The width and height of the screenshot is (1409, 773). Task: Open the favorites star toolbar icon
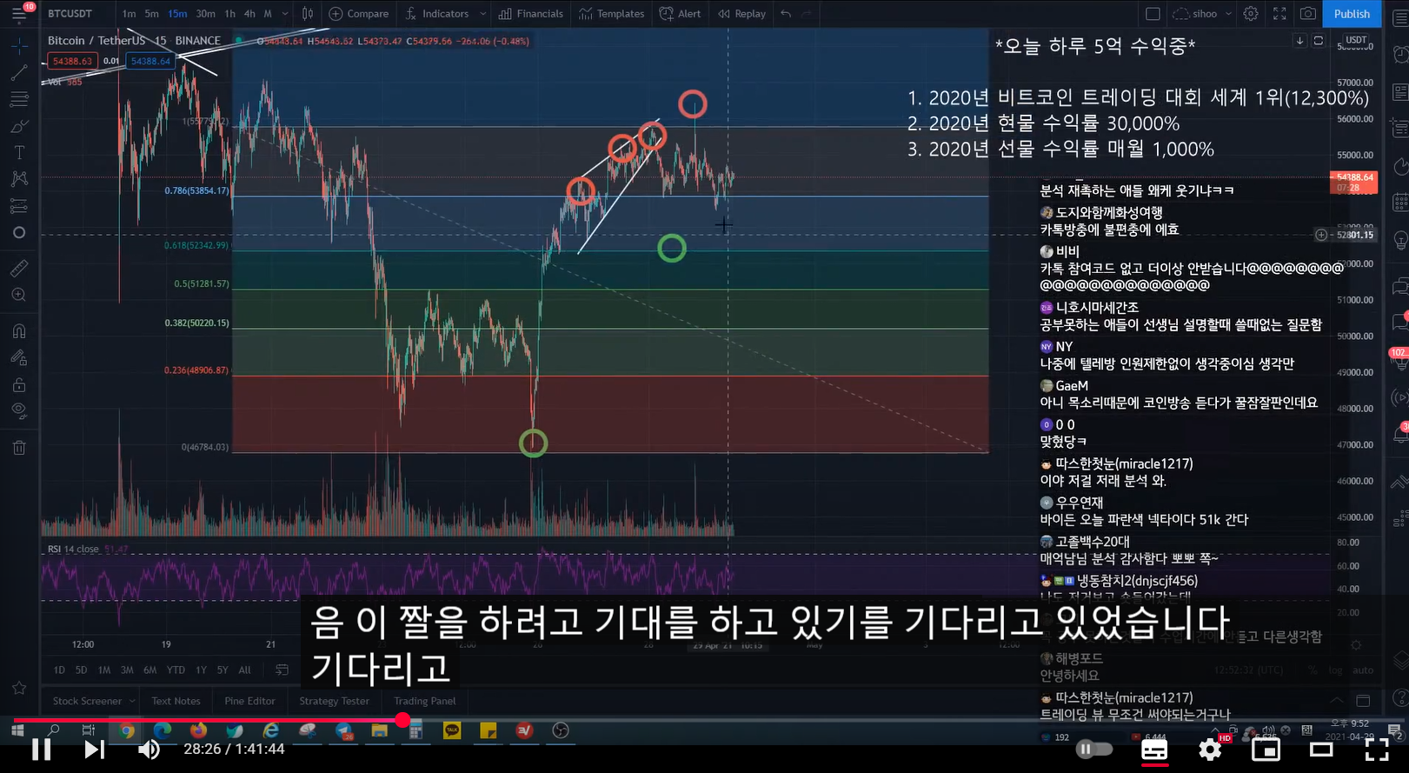19,688
